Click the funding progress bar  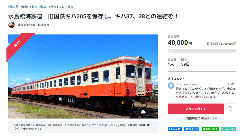tap(202, 51)
